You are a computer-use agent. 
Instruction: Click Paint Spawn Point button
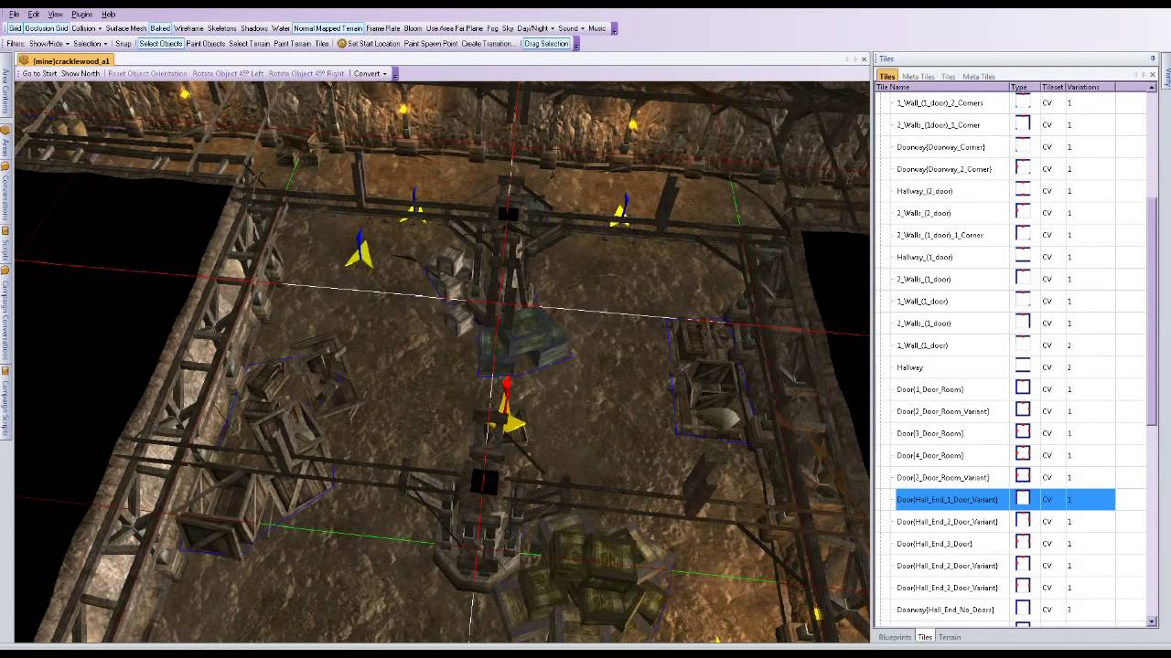[x=431, y=44]
